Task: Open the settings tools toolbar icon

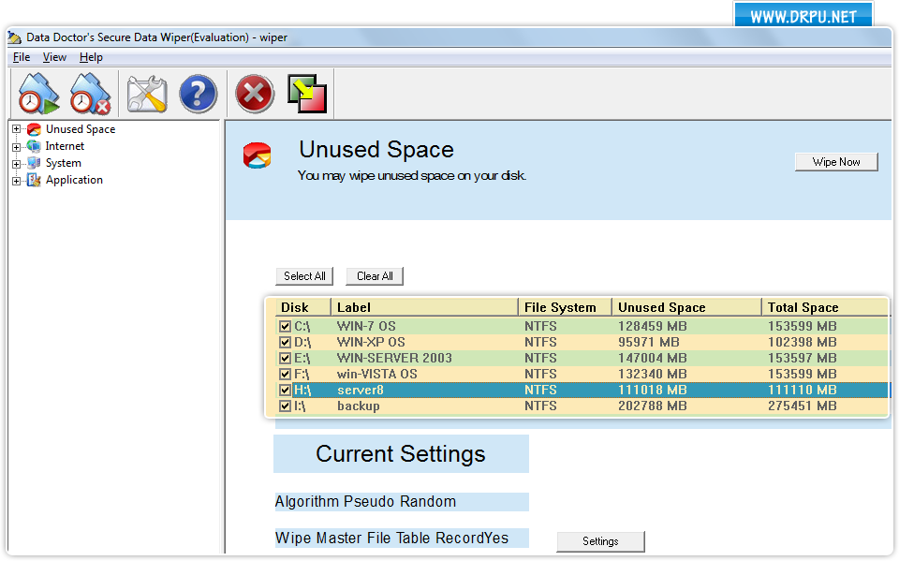Action: 147,94
